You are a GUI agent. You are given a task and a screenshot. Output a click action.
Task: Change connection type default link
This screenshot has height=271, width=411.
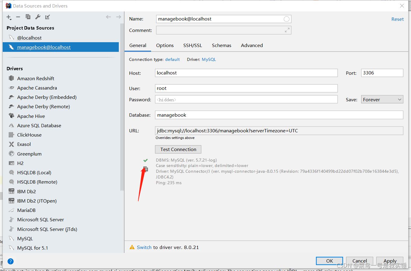coord(172,59)
